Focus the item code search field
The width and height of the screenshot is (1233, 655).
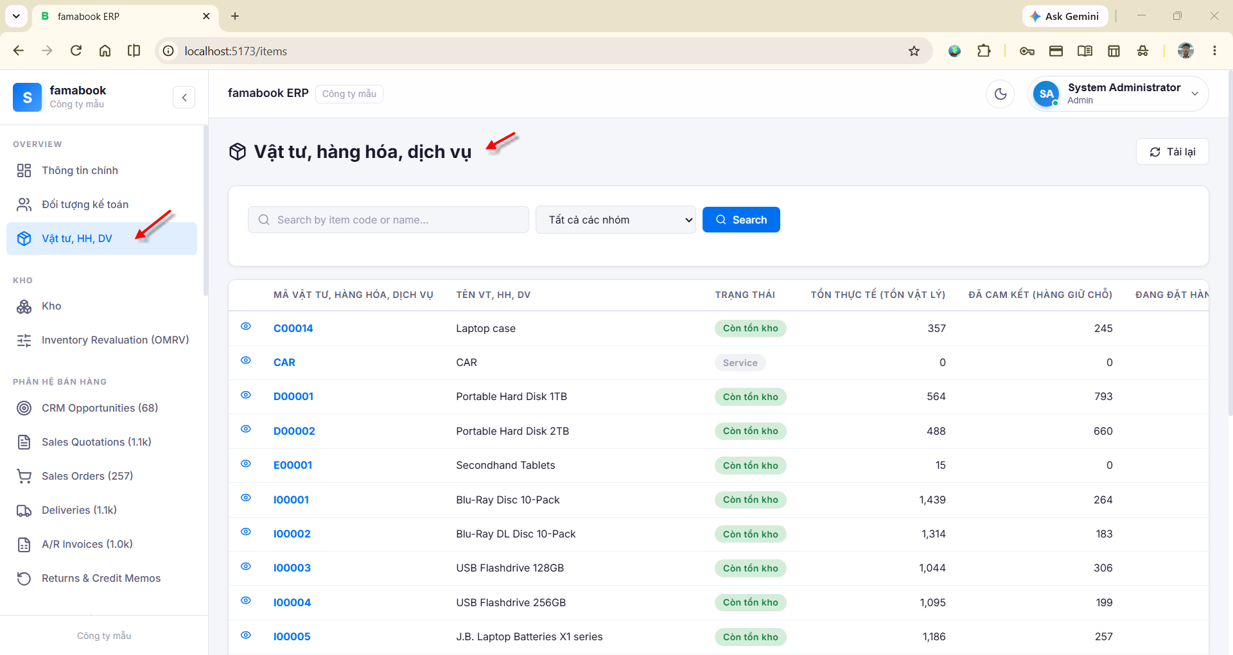pyautogui.click(x=389, y=220)
